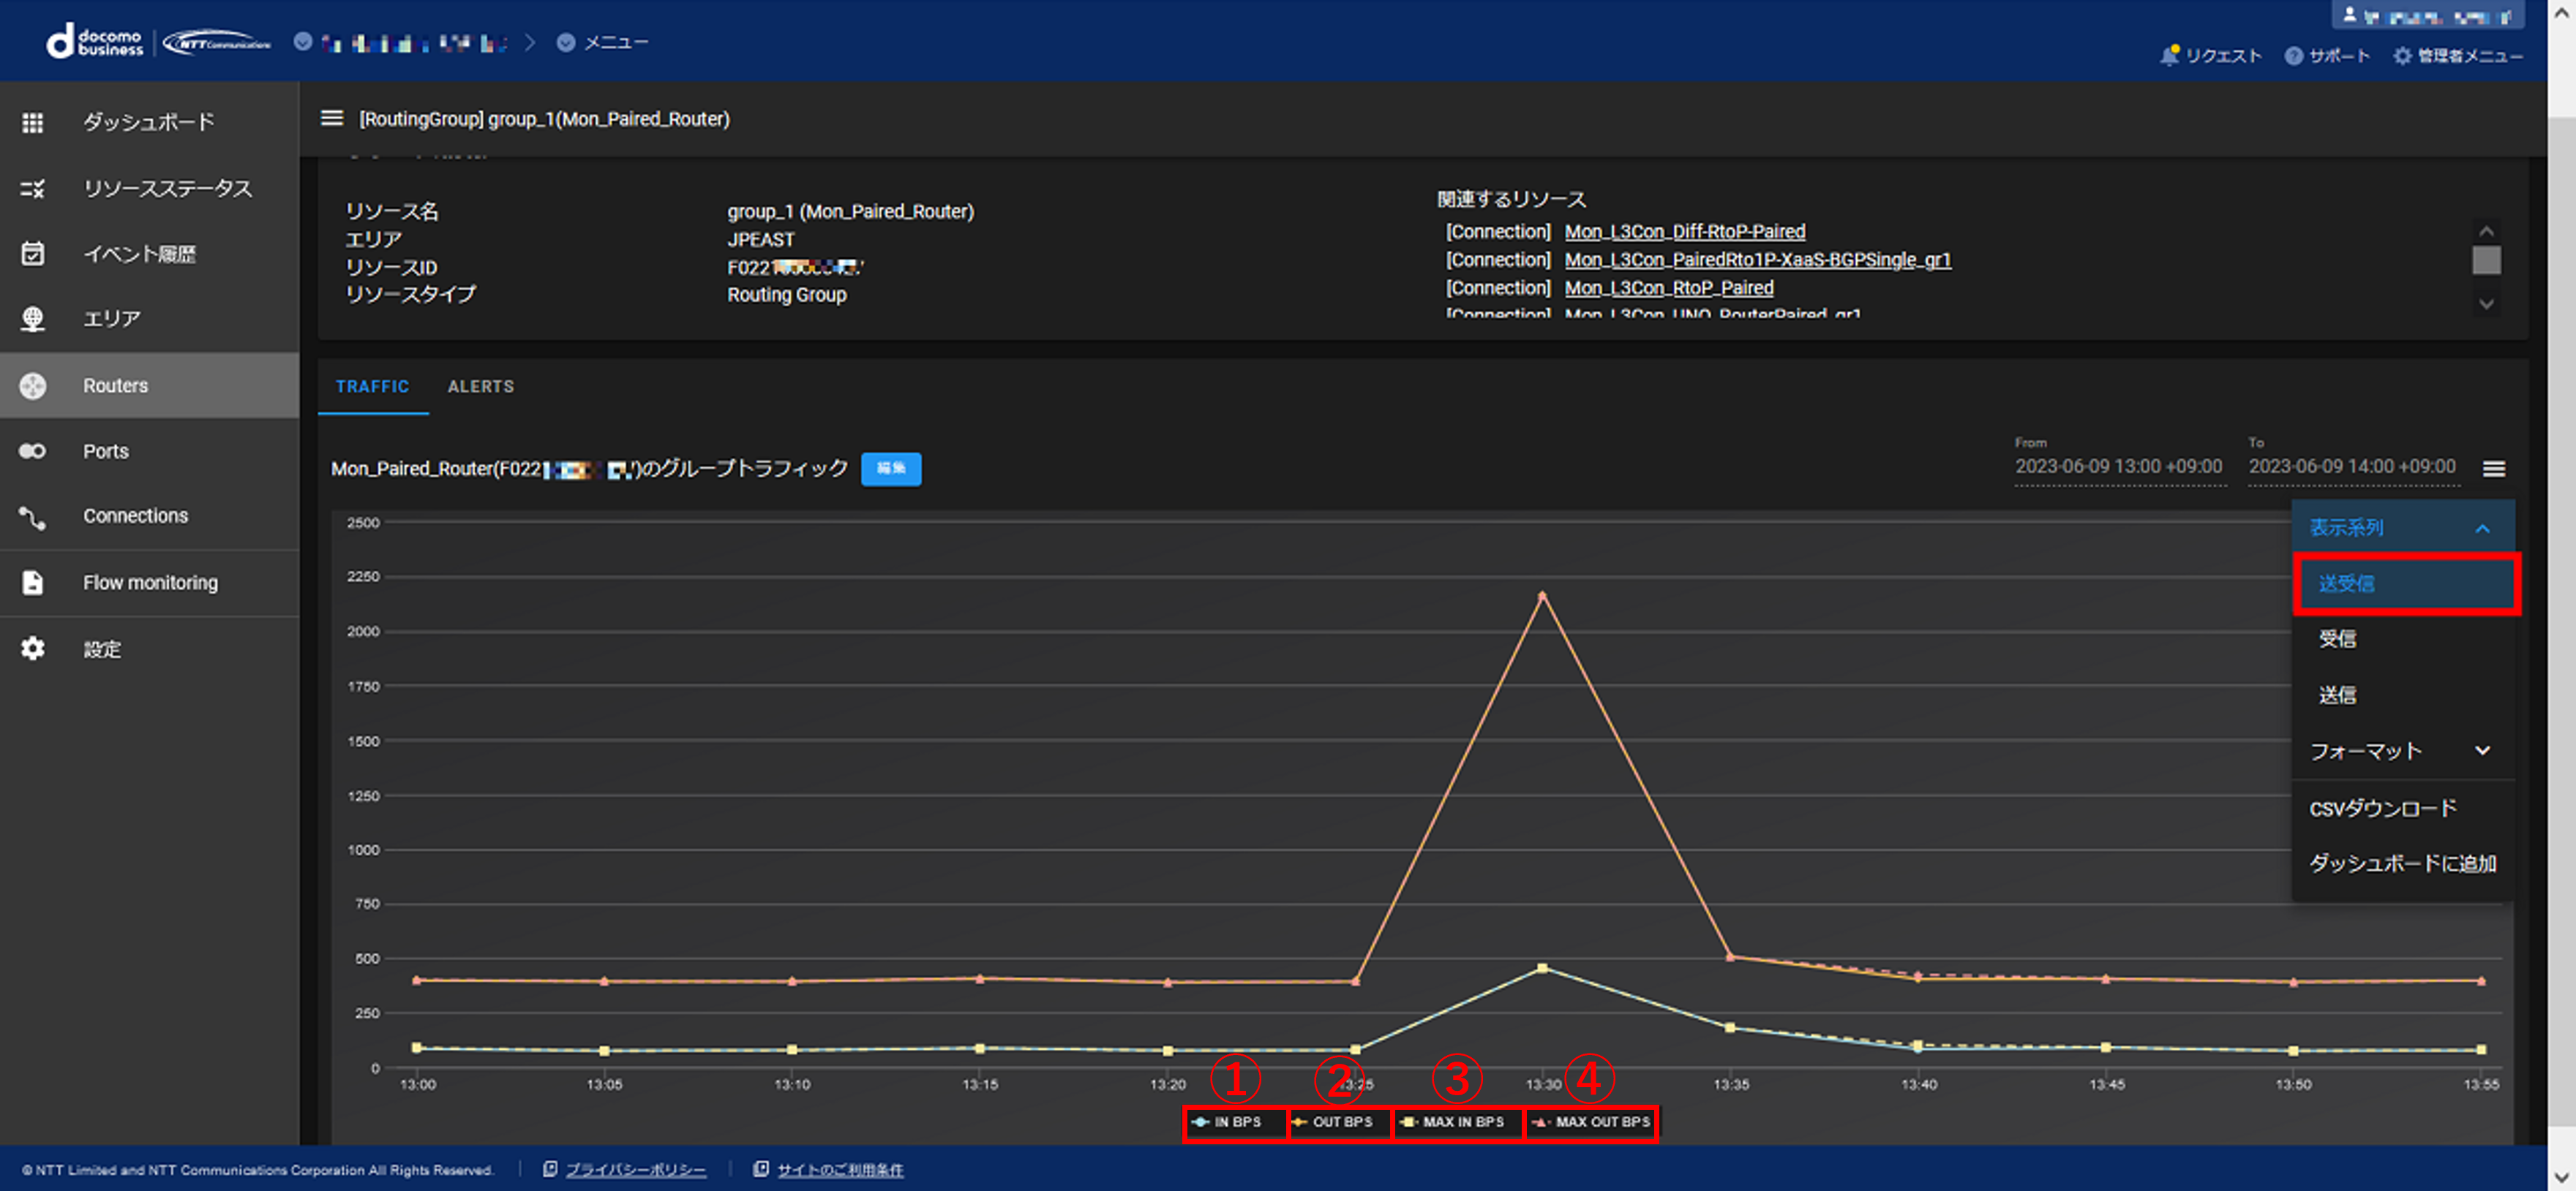Click the サイトのご利用条件 external link icon
This screenshot has height=1191, width=2576.
761,1169
